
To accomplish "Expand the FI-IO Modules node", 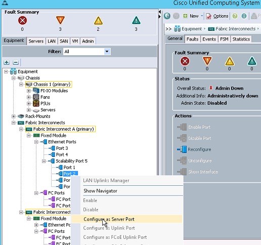I will tap(29, 91).
